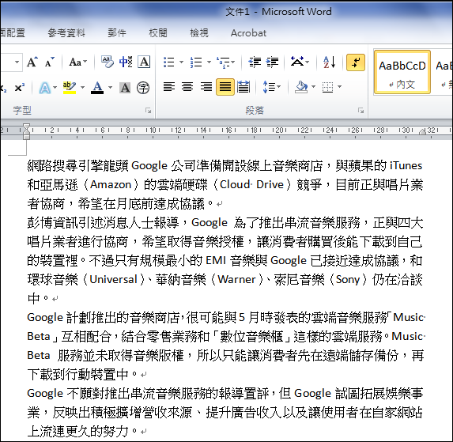This screenshot has height=442, width=453.
Task: Expand bullet list style dropdown arrow
Action: tap(181, 62)
